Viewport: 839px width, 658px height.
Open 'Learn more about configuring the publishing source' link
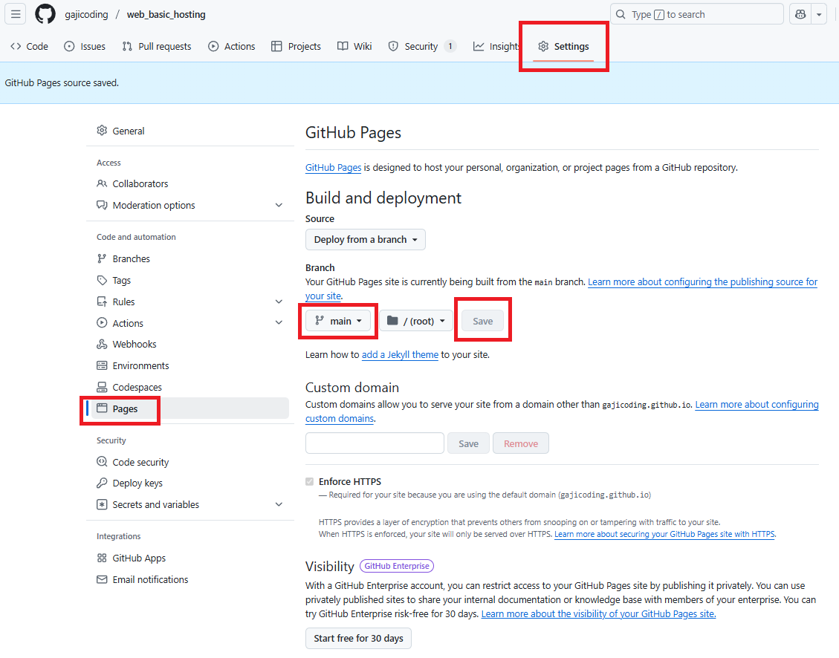[702, 281]
